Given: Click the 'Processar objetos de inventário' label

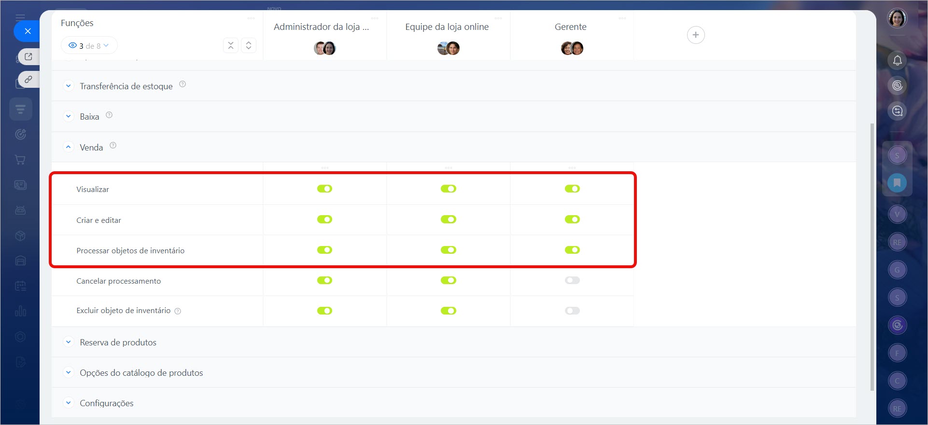Looking at the screenshot, I should (x=130, y=251).
